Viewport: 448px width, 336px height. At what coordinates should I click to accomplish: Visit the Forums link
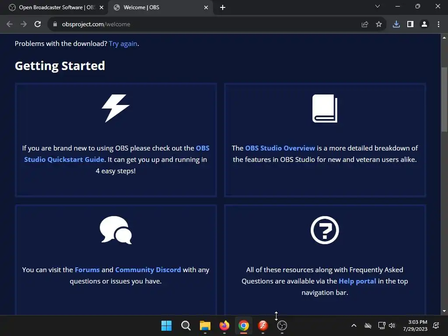(87, 269)
